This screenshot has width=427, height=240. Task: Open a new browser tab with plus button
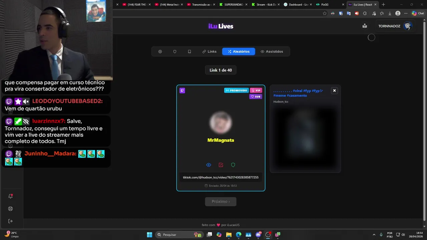click(x=383, y=5)
